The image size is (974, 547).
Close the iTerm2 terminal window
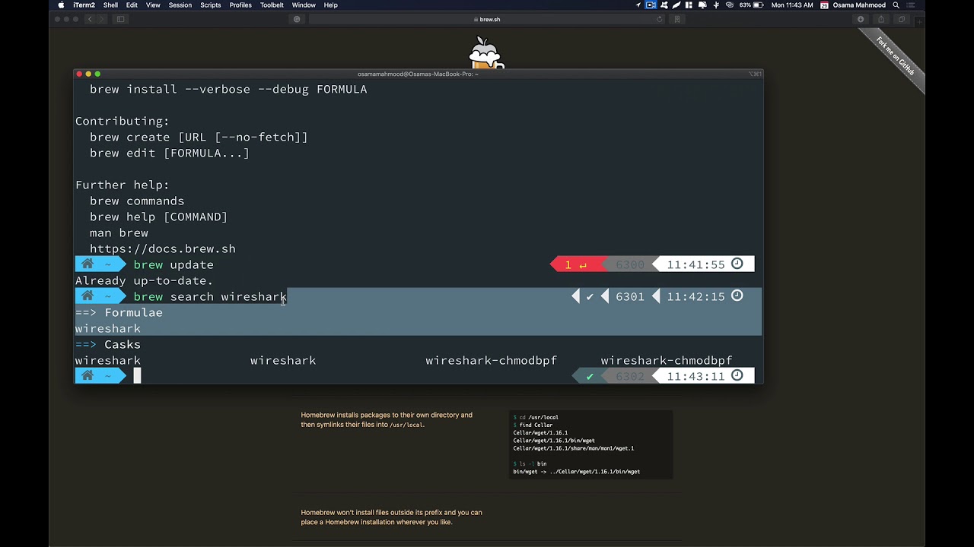pos(79,74)
